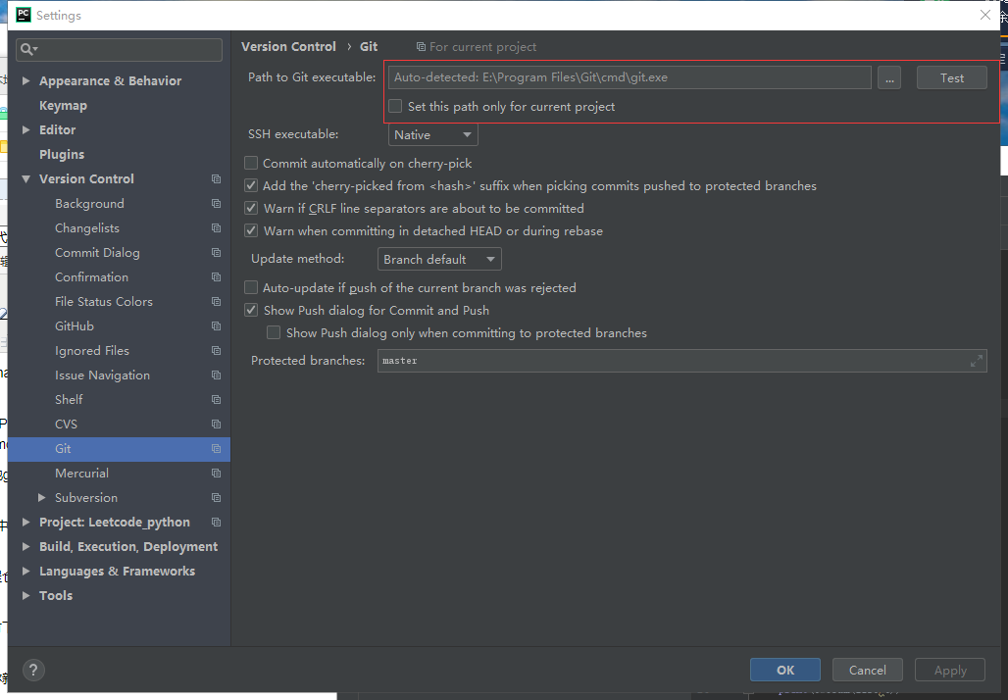Expand the Tools section

pyautogui.click(x=25, y=595)
